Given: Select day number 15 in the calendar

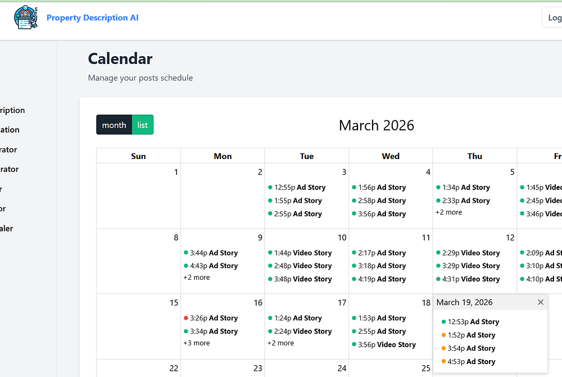Looking at the screenshot, I should [x=174, y=303].
